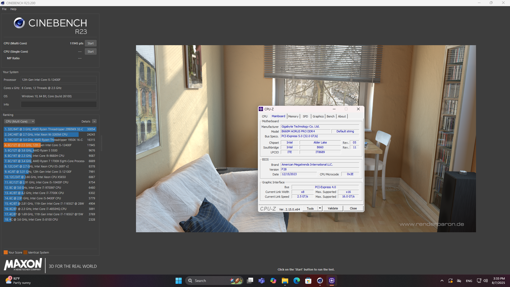The image size is (510, 287).
Task: Select the Core i7-7700K ranking row
Action: click(50, 193)
